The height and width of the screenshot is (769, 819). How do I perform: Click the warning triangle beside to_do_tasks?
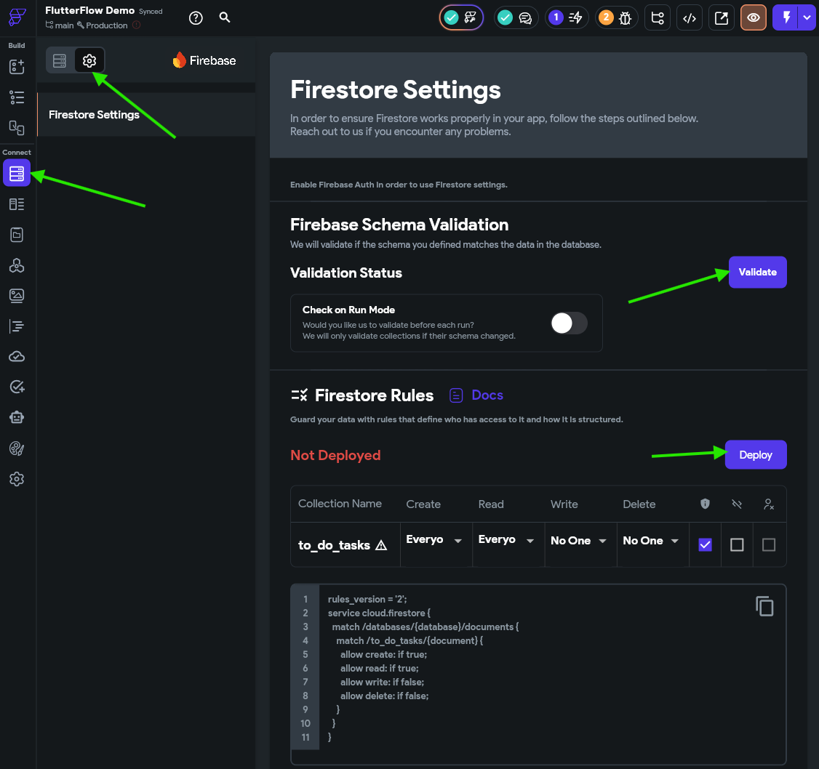[x=381, y=545]
